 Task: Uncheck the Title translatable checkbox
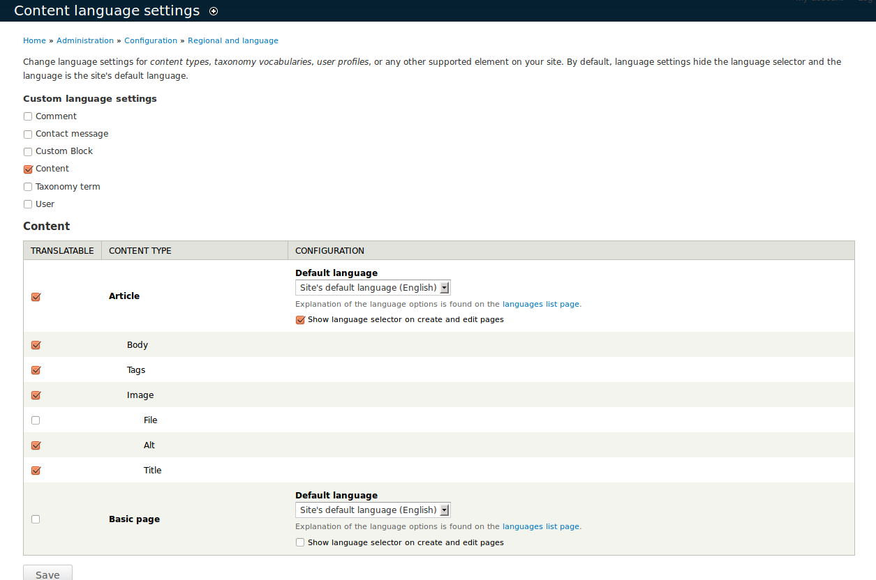pyautogui.click(x=36, y=470)
